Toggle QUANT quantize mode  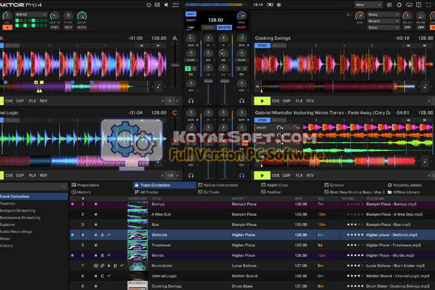coord(190,20)
